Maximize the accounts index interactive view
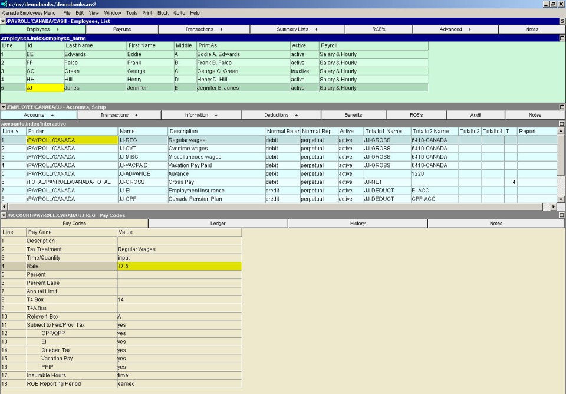The image size is (566, 394). coord(562,124)
